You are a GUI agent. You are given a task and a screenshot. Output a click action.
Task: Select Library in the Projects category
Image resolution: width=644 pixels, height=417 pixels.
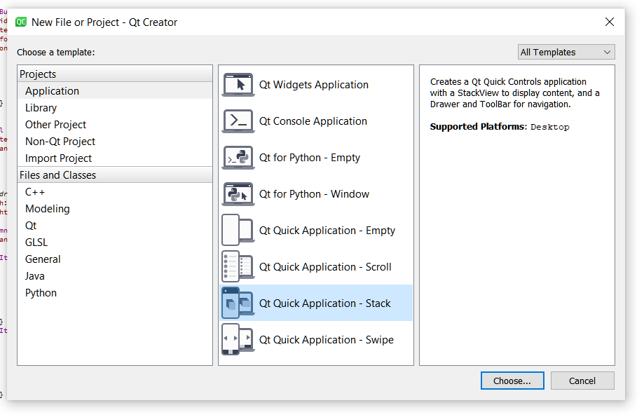click(41, 108)
